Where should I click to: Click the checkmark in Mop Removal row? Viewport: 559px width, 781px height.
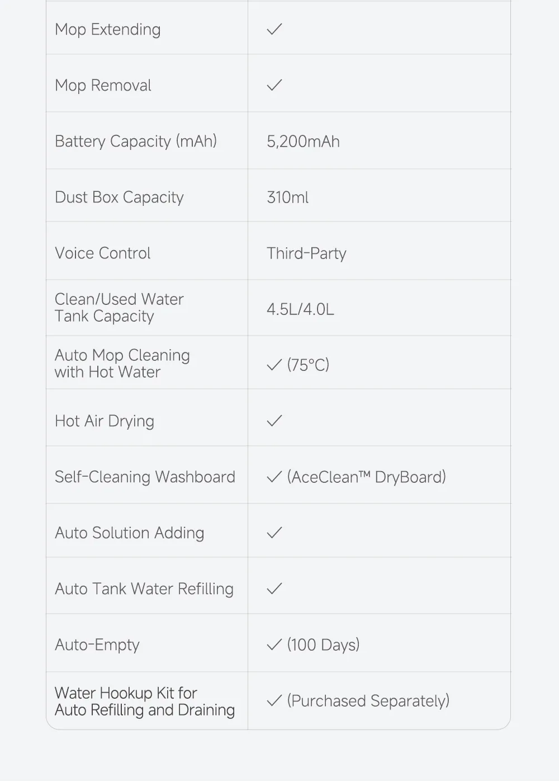(x=274, y=85)
